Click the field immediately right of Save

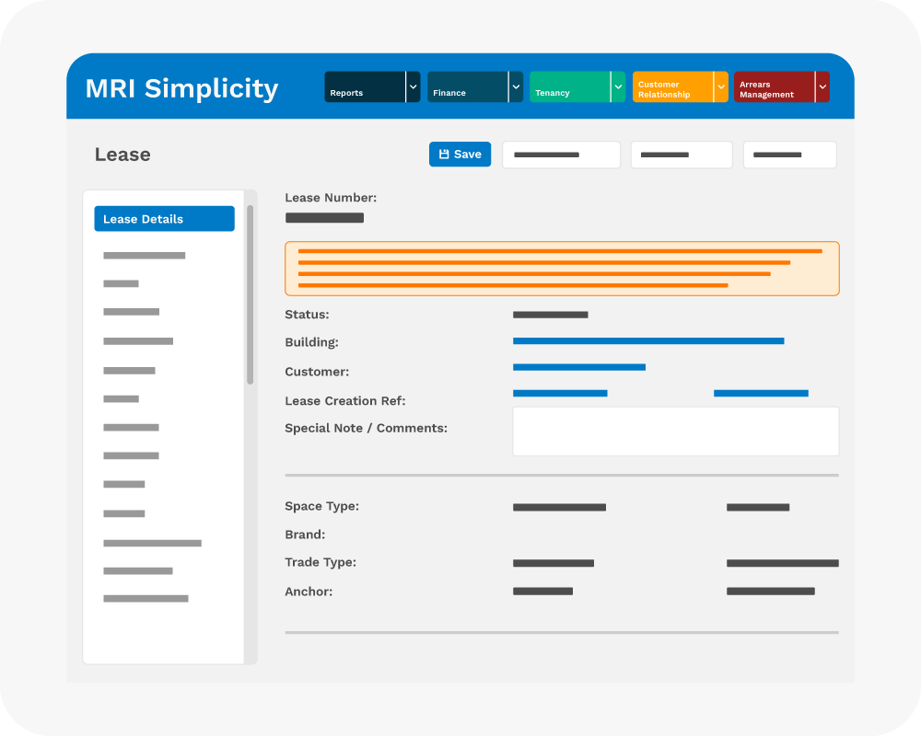[561, 155]
